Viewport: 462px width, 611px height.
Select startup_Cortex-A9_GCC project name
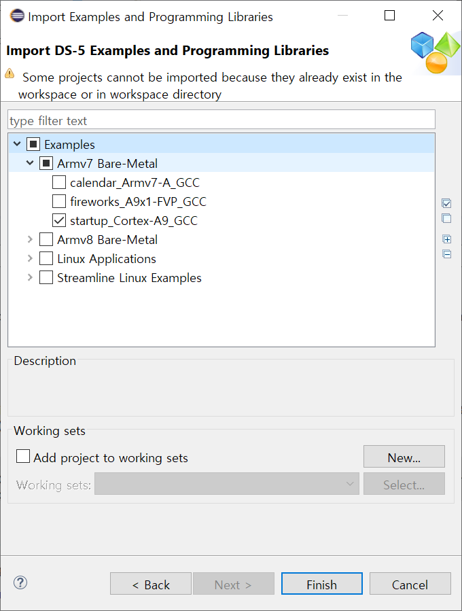[x=134, y=221]
